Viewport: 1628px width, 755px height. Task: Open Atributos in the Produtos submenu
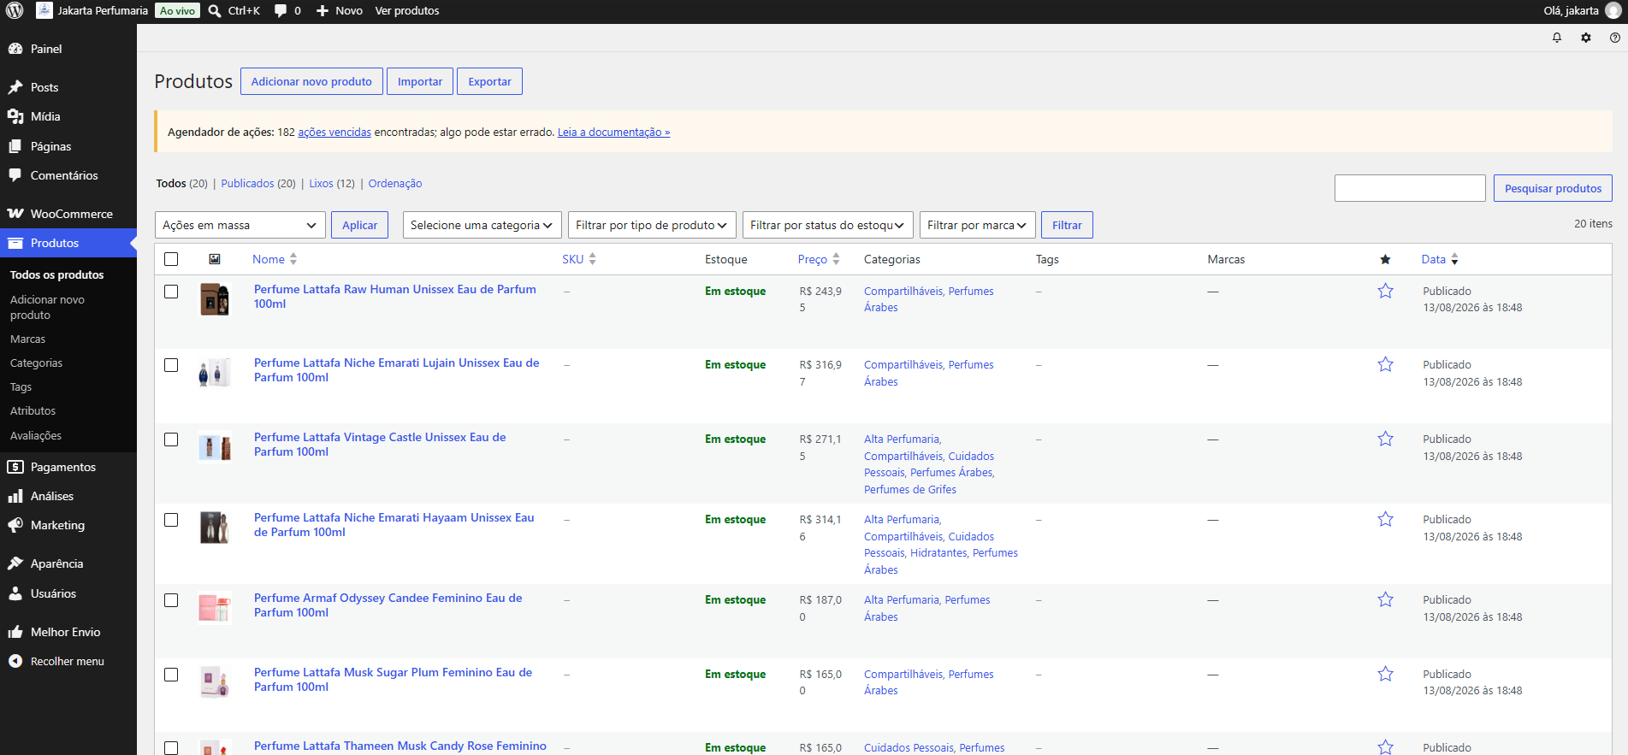point(33,410)
